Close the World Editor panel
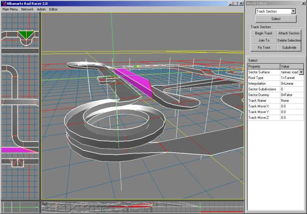This screenshot has width=307, height=214. (304, 3)
